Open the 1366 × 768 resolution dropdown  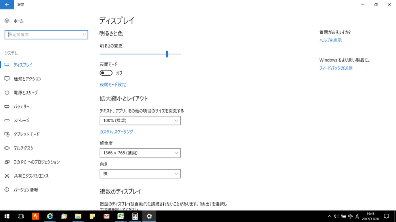140,153
